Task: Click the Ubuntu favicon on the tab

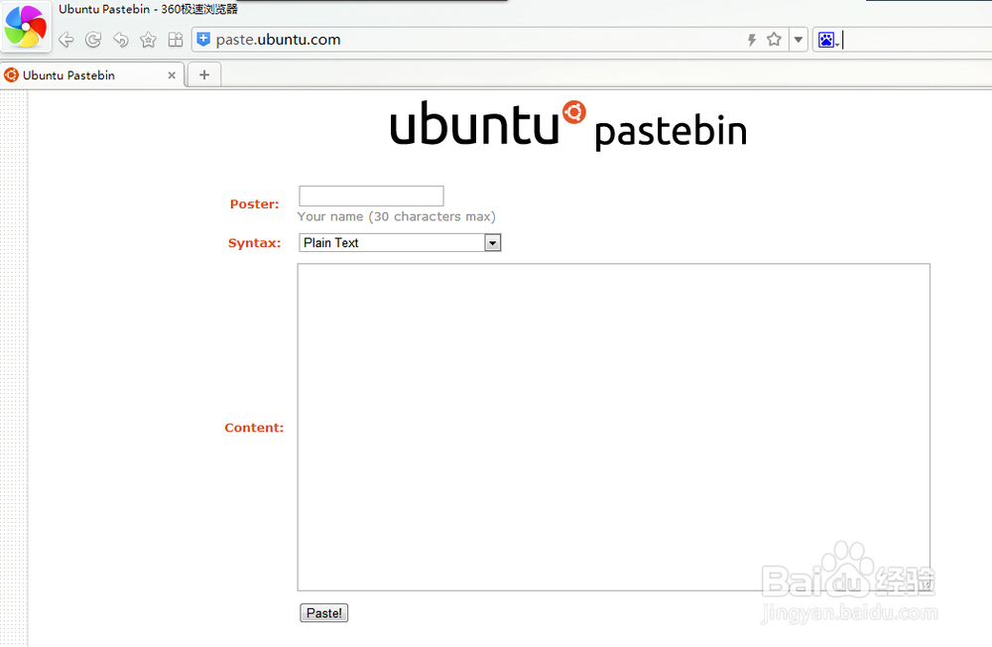Action: coord(11,75)
